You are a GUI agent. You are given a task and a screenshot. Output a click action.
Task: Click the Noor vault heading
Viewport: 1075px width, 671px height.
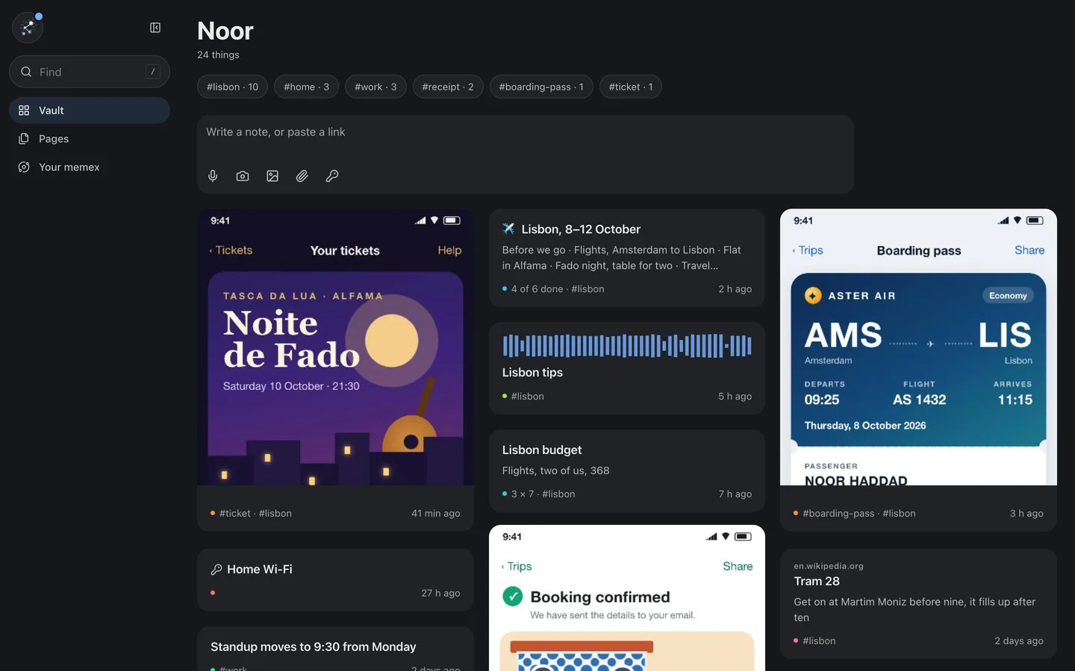coord(225,31)
